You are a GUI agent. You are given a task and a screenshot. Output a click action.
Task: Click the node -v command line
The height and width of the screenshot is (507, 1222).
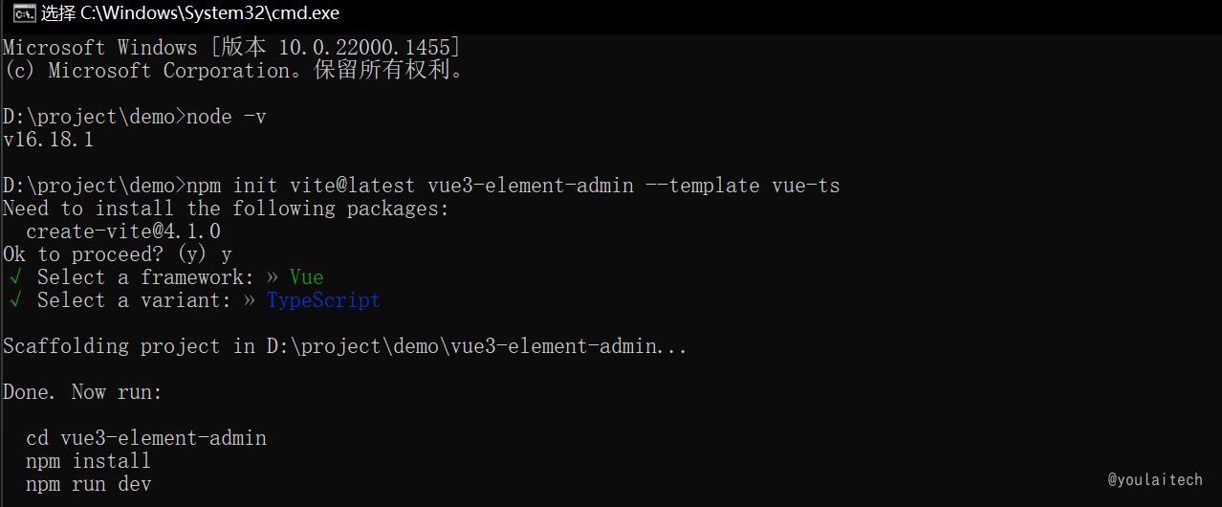tap(135, 117)
